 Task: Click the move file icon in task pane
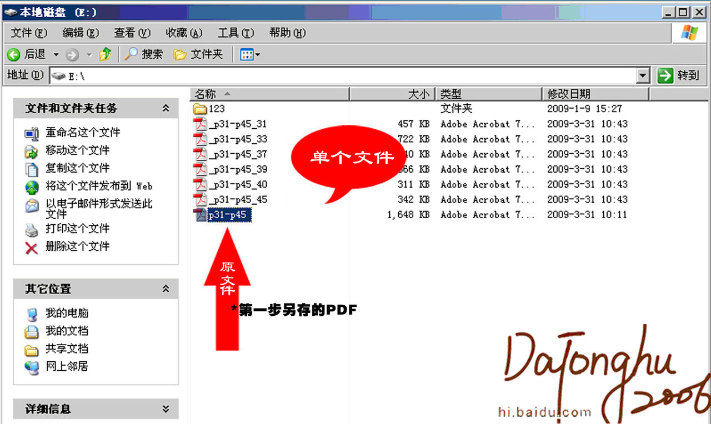(32, 151)
